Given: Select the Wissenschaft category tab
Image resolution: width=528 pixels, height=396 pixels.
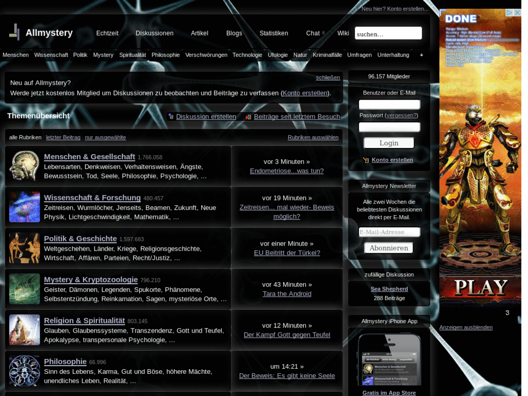Looking at the screenshot, I should coord(51,55).
